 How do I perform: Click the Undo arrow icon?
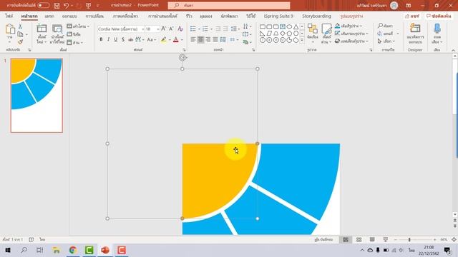point(67,6)
